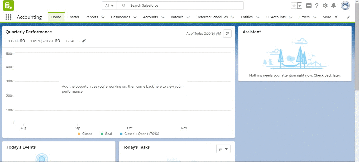Refresh the Quarterly Performance chart
This screenshot has width=359, height=162.
click(227, 34)
